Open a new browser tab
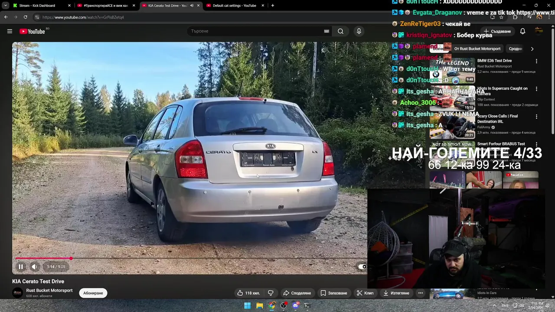This screenshot has height=312, width=555. pos(272,6)
